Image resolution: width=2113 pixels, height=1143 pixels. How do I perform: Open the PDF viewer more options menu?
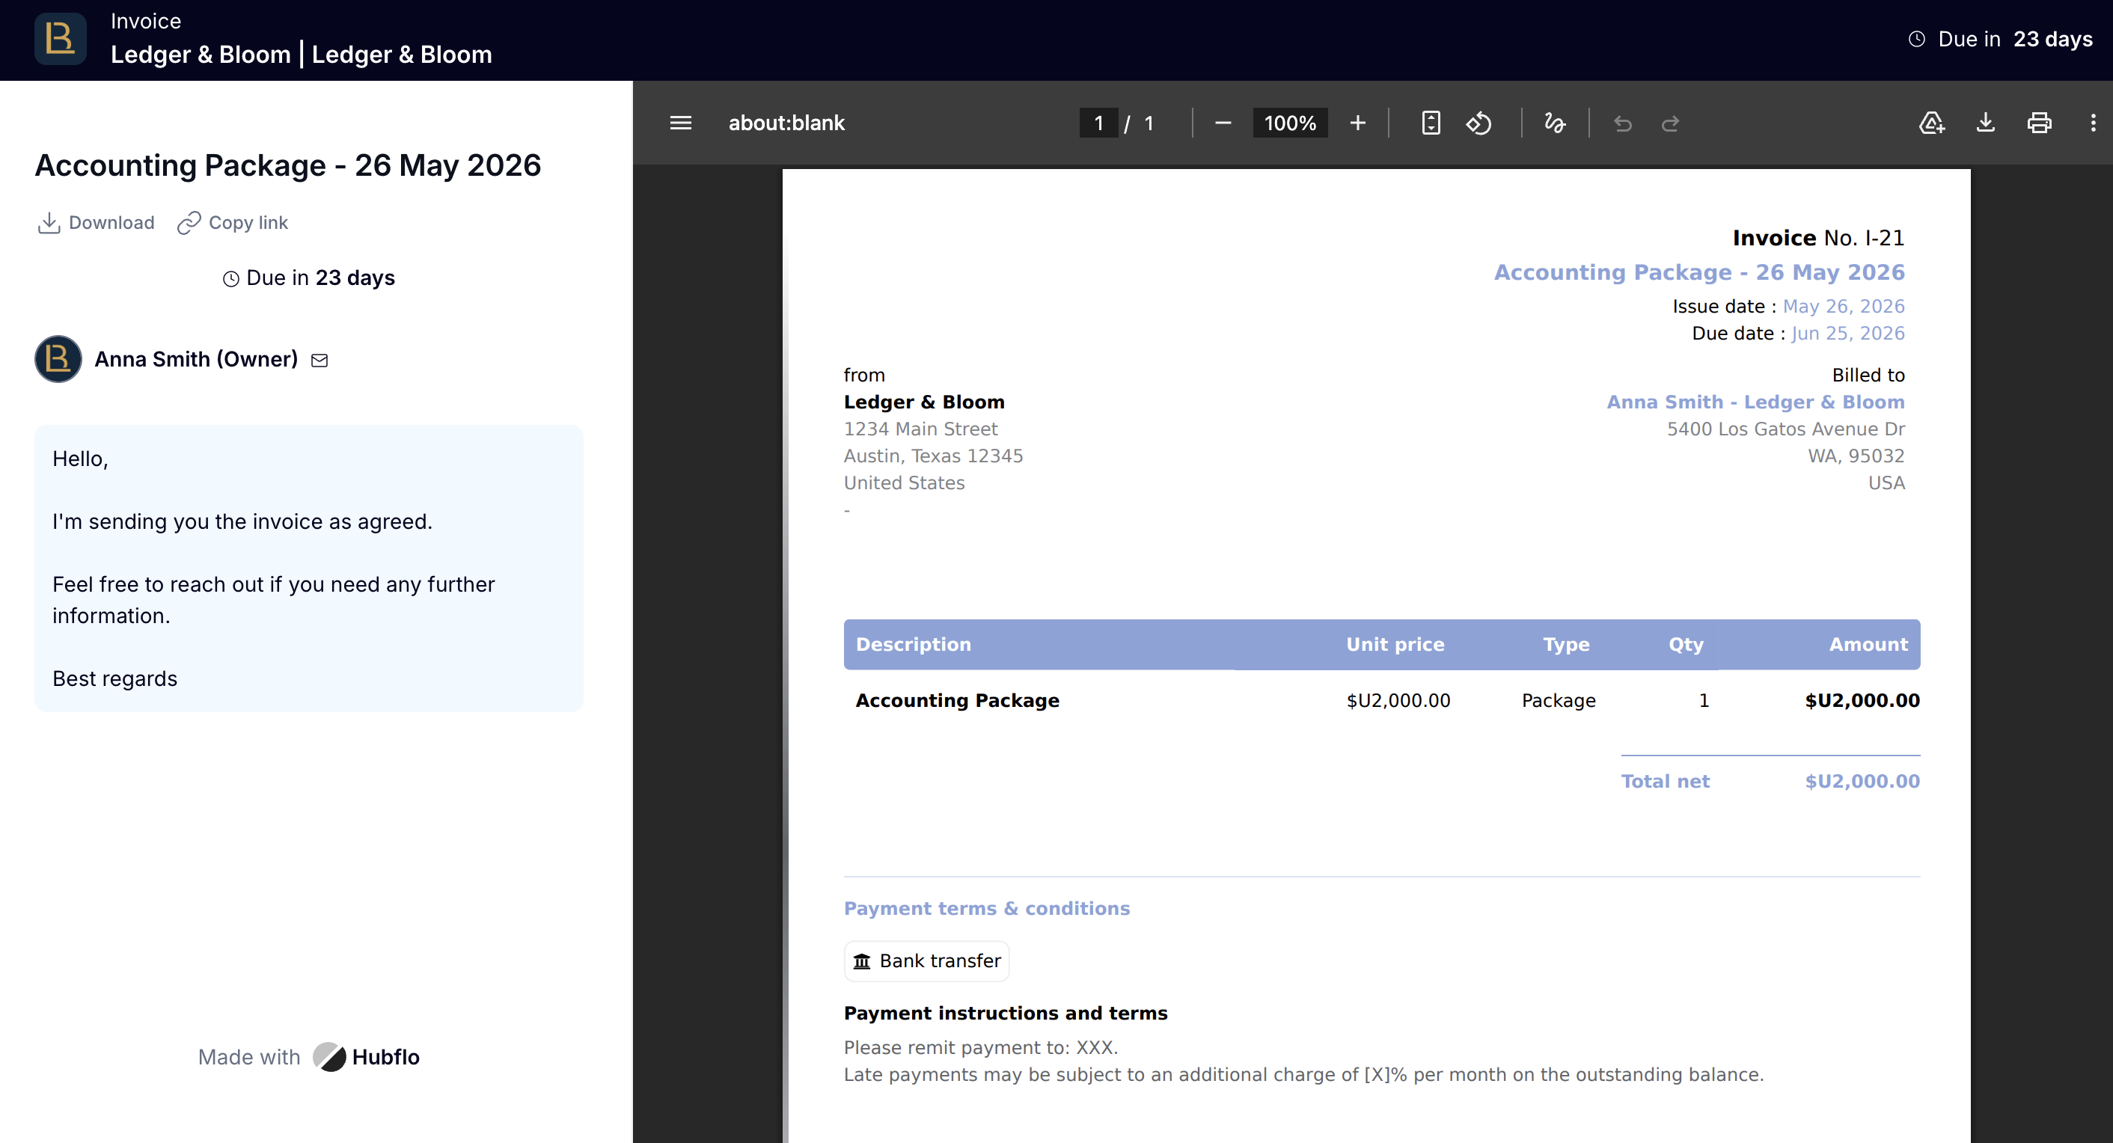point(2093,123)
